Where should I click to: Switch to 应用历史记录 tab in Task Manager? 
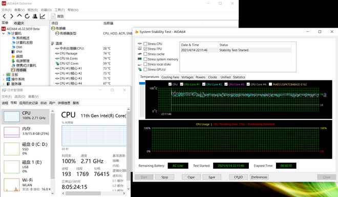(29, 103)
